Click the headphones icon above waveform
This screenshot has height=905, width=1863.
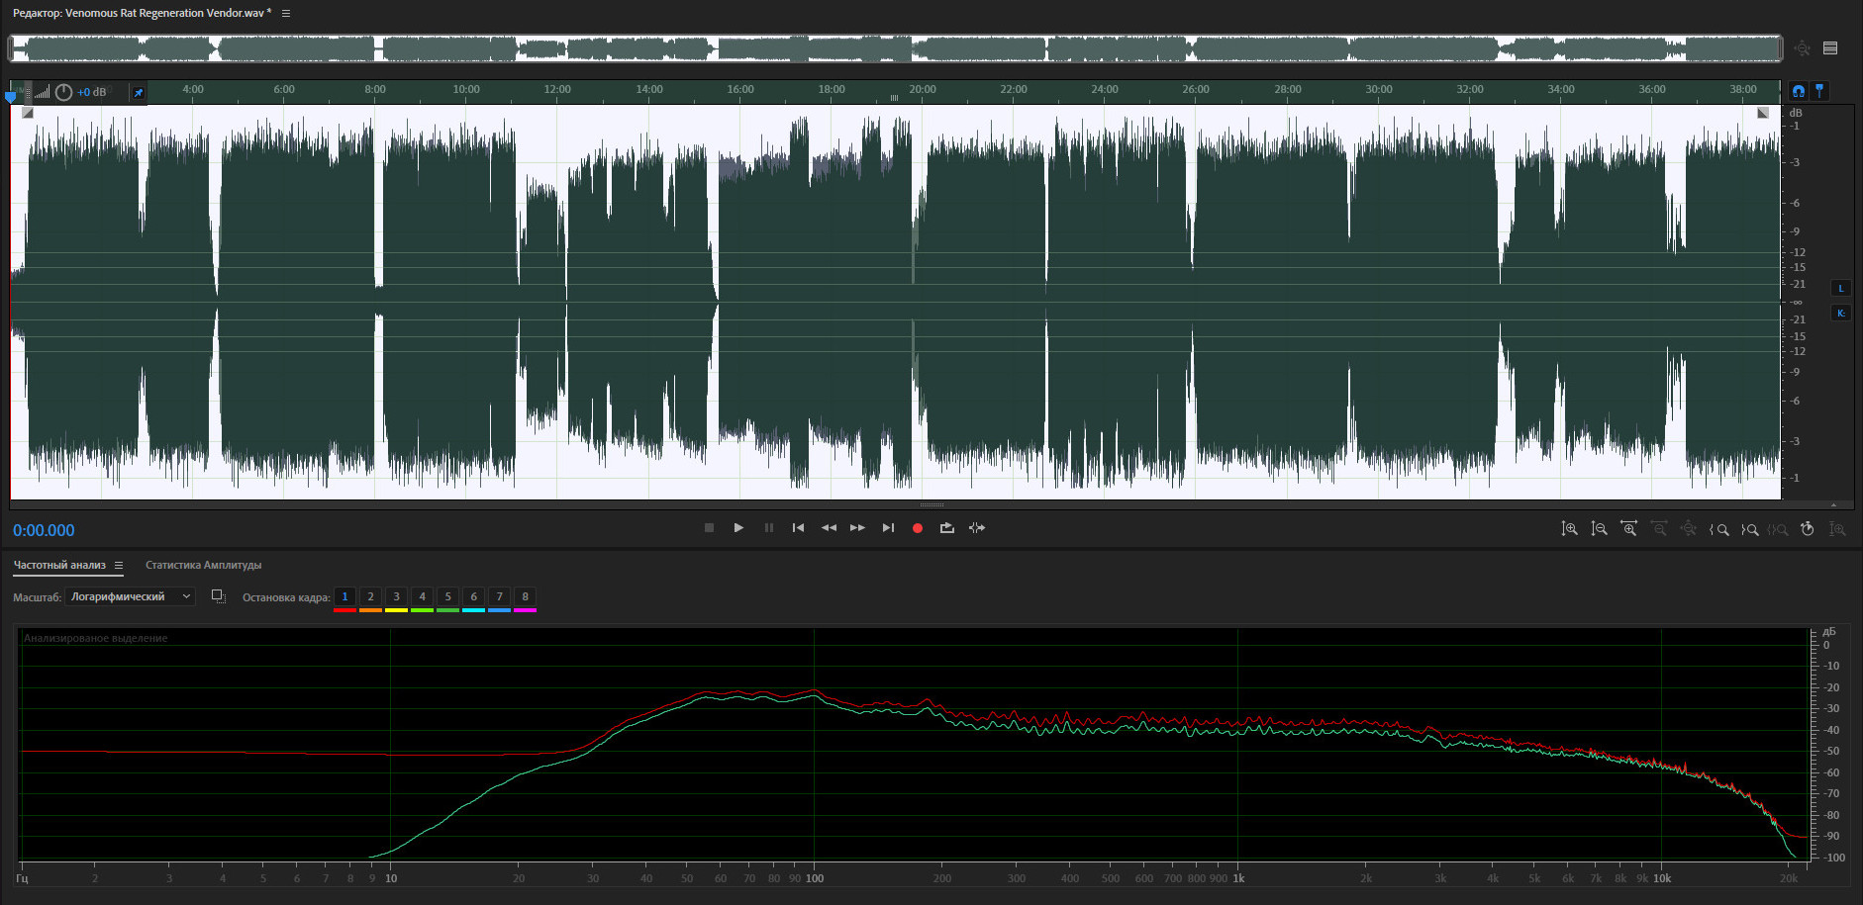click(1799, 91)
